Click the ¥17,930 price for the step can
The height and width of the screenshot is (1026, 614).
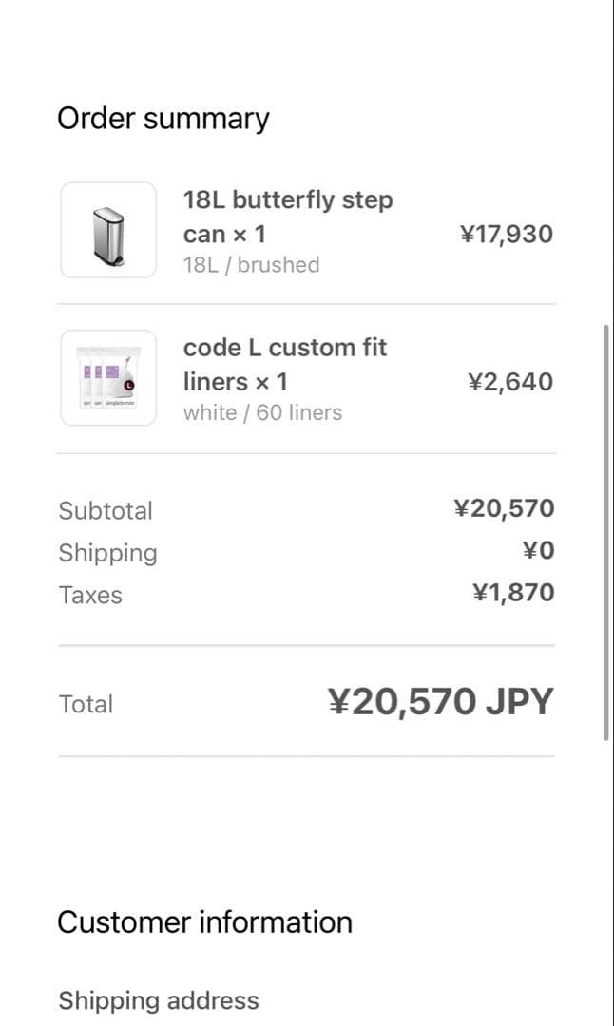507,233
